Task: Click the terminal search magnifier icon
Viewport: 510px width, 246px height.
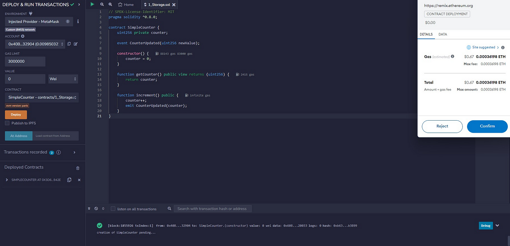Action: click(x=169, y=209)
